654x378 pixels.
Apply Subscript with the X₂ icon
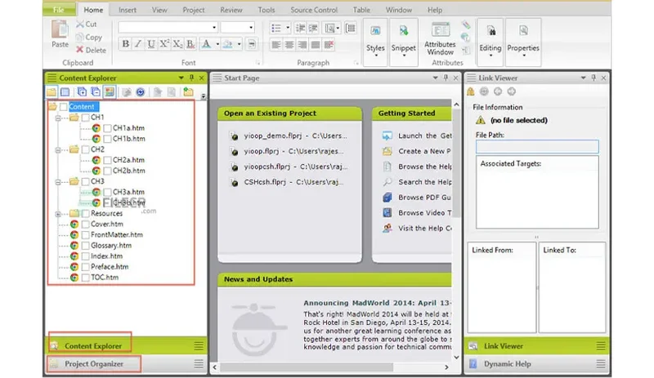(177, 44)
